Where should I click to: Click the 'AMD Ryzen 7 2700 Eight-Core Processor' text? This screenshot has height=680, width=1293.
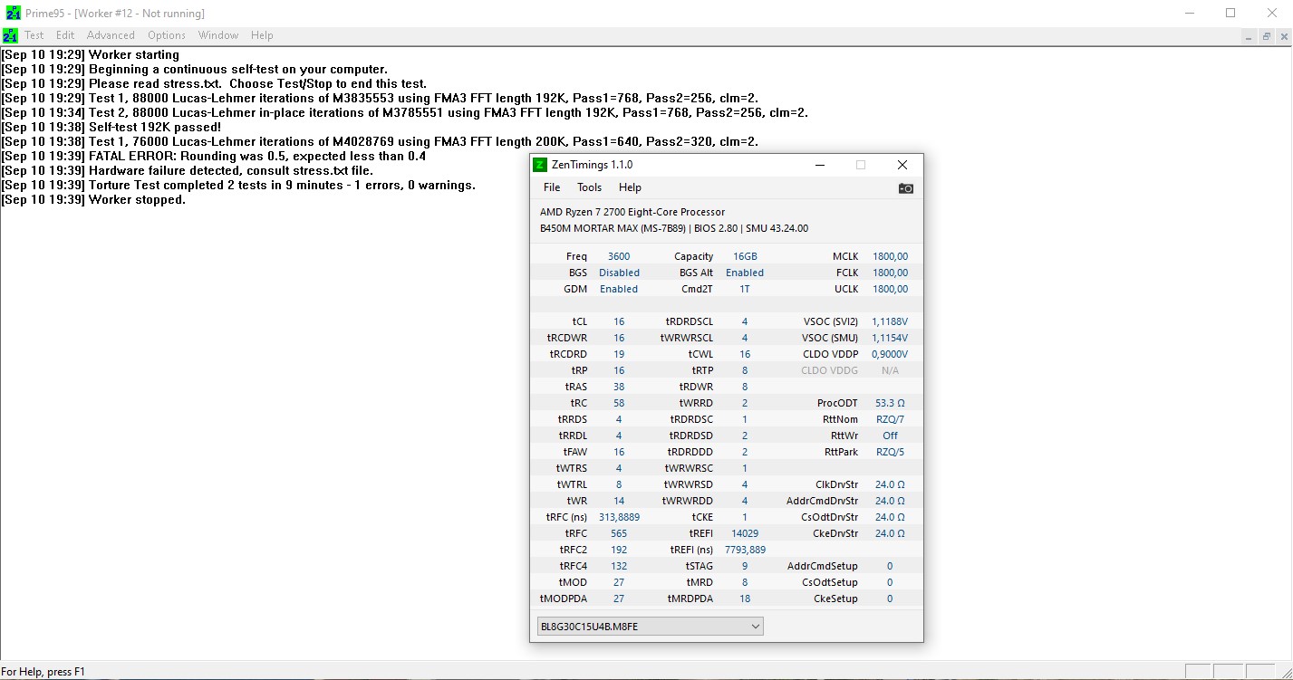click(x=632, y=212)
